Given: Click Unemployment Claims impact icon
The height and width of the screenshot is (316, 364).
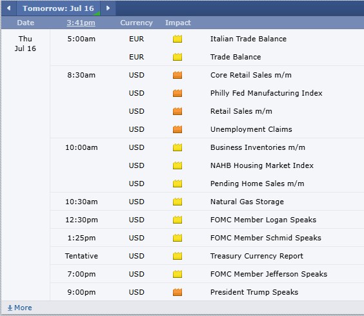Looking at the screenshot, I should 177,129.
